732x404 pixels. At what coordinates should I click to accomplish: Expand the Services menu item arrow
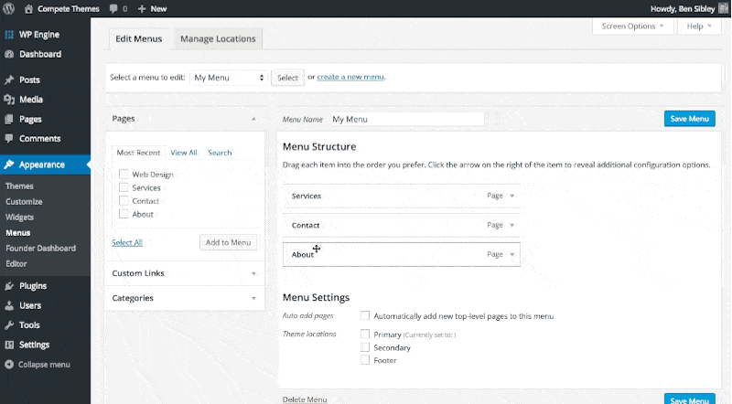tap(512, 196)
